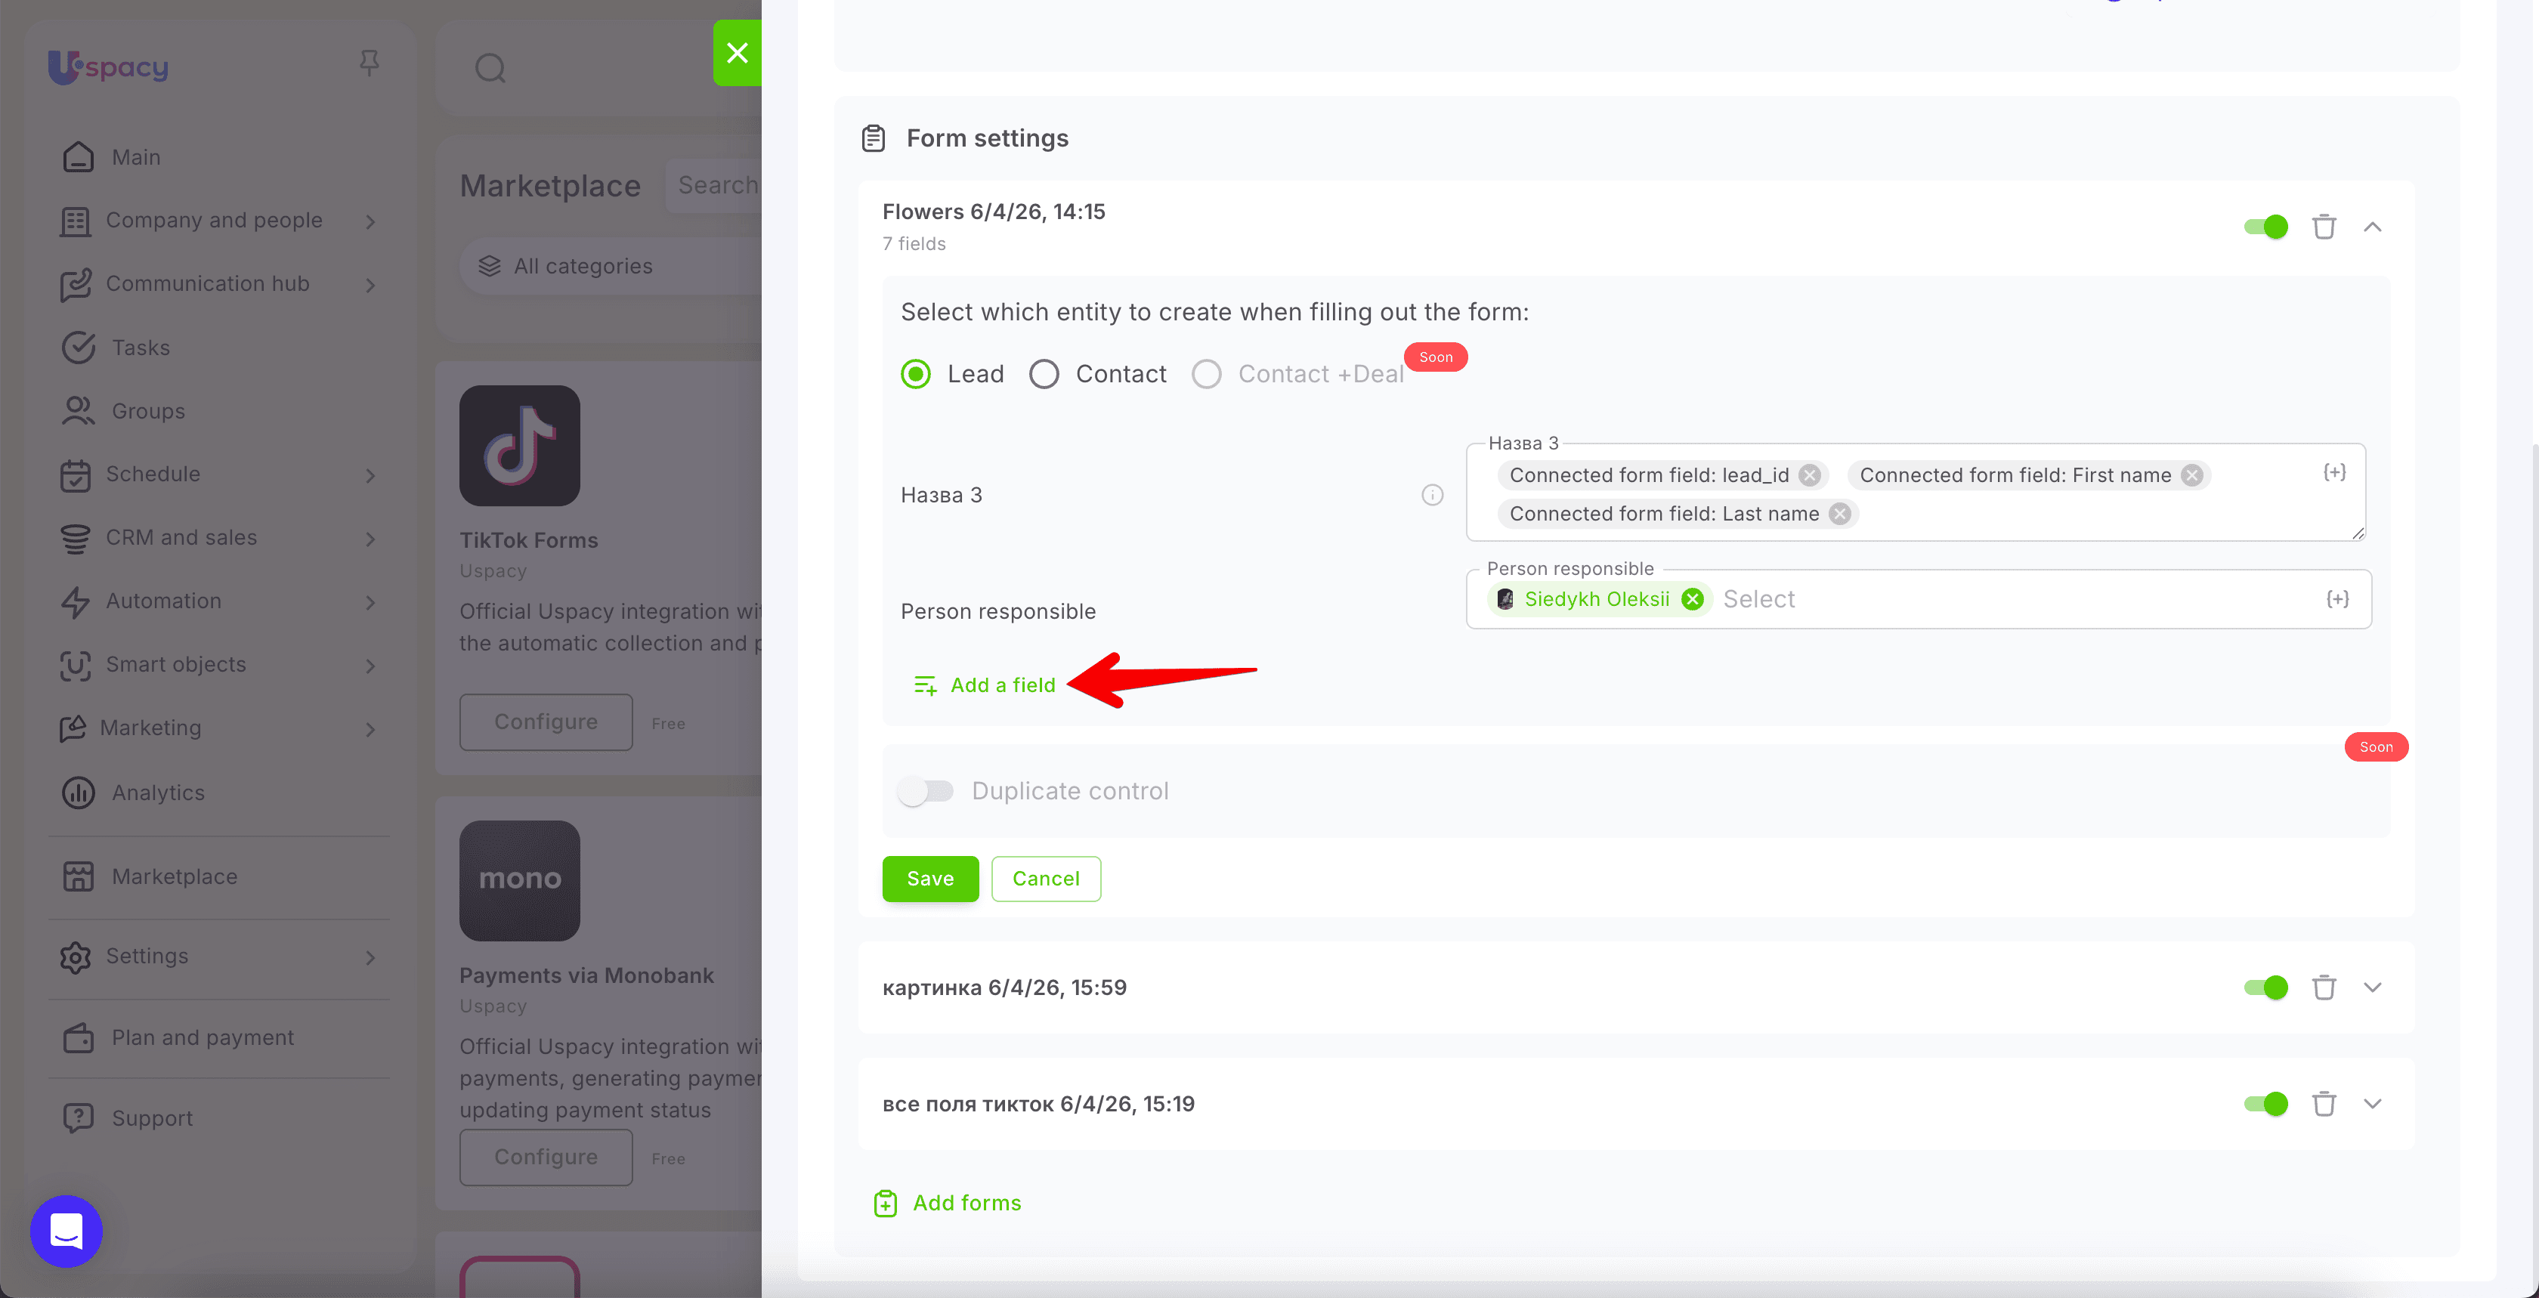The height and width of the screenshot is (1298, 2539).
Task: Click the Company and people building icon
Action: (x=75, y=221)
